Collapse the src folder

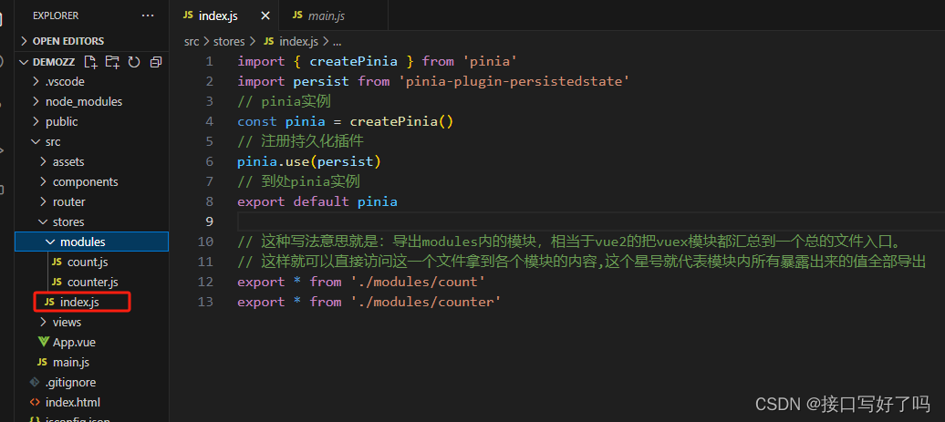click(x=53, y=141)
